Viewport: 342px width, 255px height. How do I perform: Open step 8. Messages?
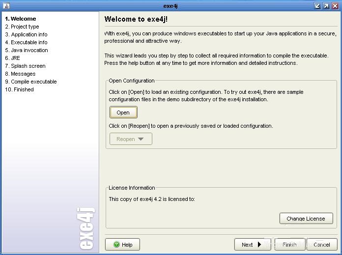[x=20, y=74]
